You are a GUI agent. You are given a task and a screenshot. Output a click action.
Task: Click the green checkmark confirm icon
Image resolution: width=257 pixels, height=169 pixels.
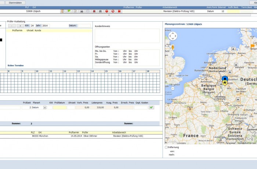coord(151,107)
